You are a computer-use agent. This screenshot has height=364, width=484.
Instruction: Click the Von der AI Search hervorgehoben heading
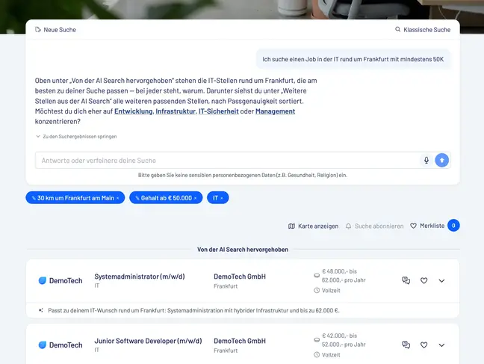coord(243,250)
